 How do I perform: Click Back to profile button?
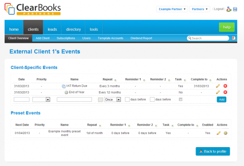pyautogui.click(x=213, y=151)
